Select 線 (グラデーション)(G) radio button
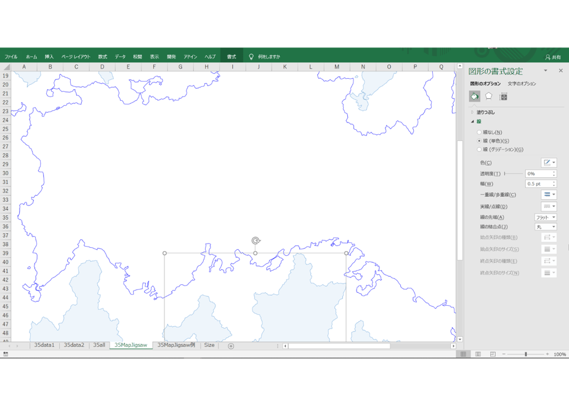Viewport: 569px width, 406px height. (479, 149)
